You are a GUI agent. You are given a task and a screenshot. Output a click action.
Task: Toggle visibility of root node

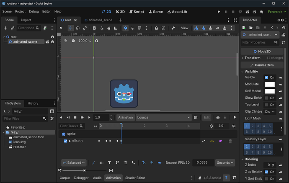52,37
